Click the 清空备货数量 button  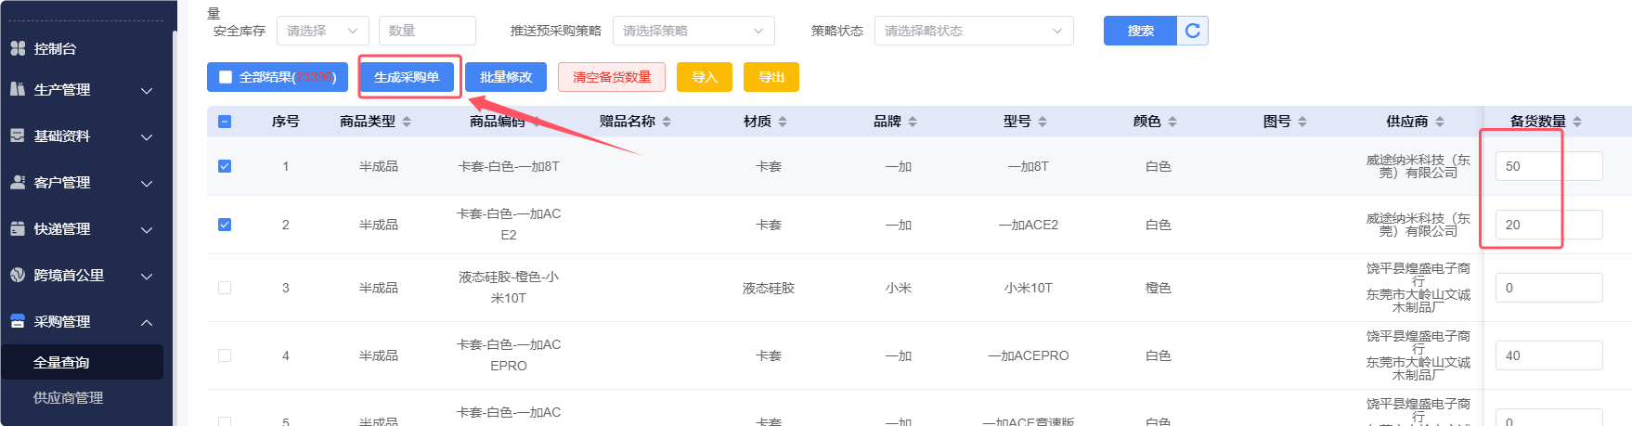[x=612, y=77]
